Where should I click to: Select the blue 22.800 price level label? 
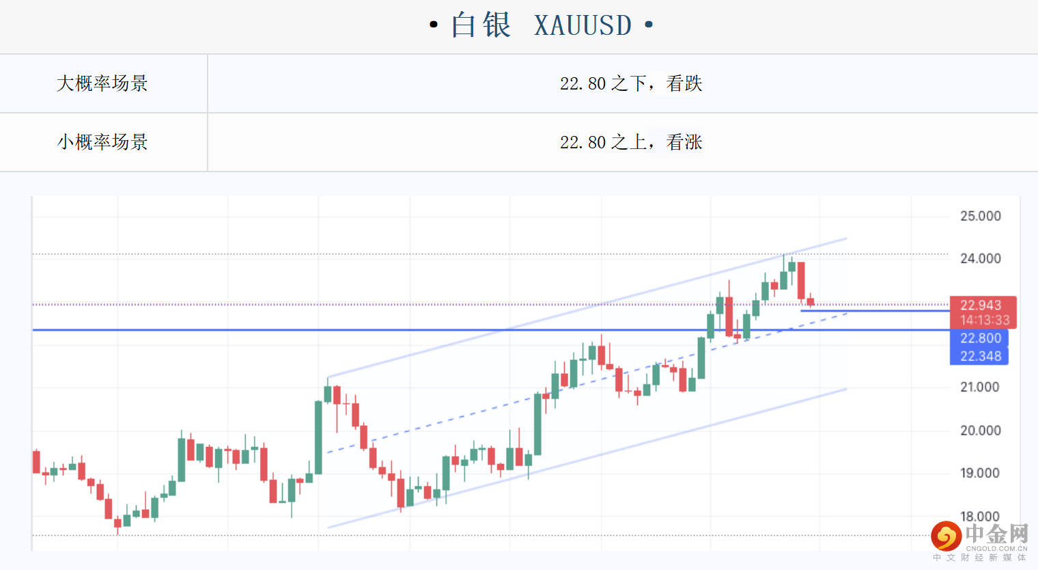coord(980,338)
